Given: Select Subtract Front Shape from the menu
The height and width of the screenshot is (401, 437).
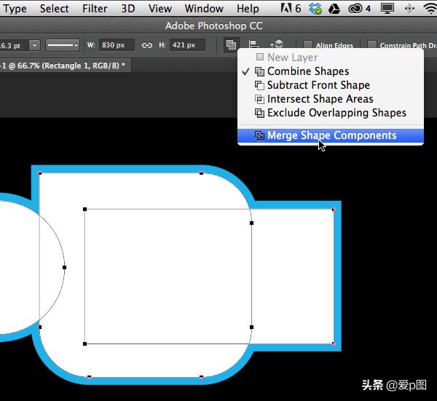Looking at the screenshot, I should pos(318,85).
